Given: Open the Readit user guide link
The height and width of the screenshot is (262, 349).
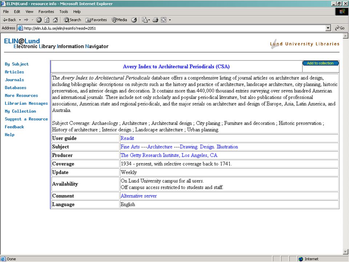Looking at the screenshot, I should click(x=127, y=138).
